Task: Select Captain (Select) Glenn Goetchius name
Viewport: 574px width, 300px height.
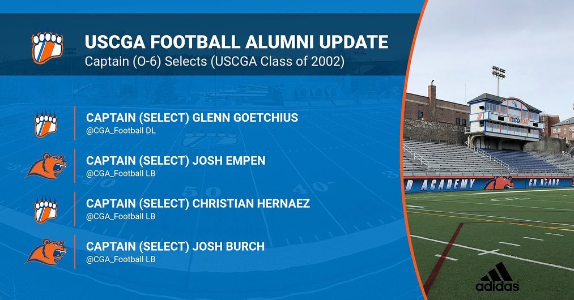Action: click(192, 118)
